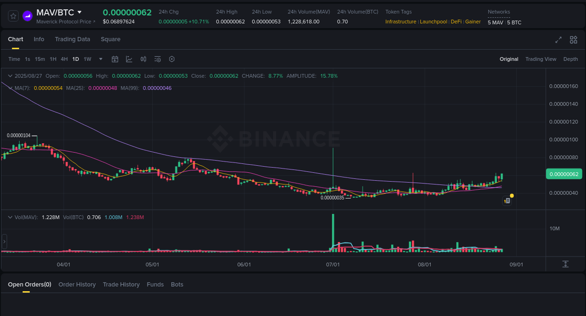Image resolution: width=586 pixels, height=316 pixels.
Task: Add MAV/BTC to favorites with the star icon
Action: coord(14,16)
